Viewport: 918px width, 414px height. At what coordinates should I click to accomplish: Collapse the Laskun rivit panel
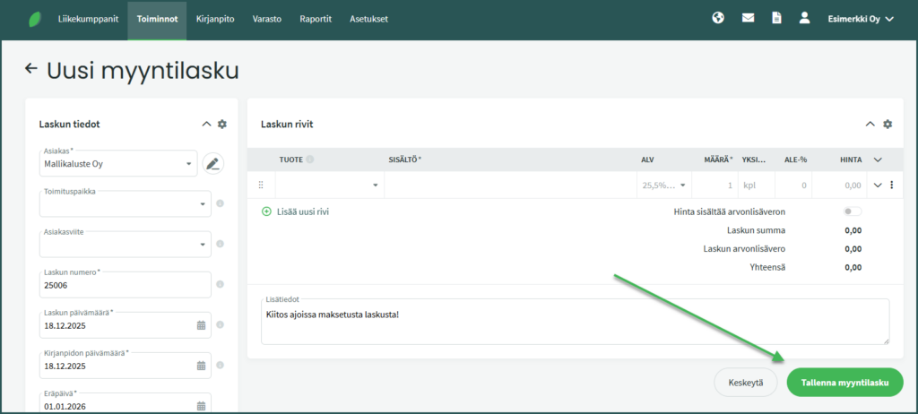[870, 125]
